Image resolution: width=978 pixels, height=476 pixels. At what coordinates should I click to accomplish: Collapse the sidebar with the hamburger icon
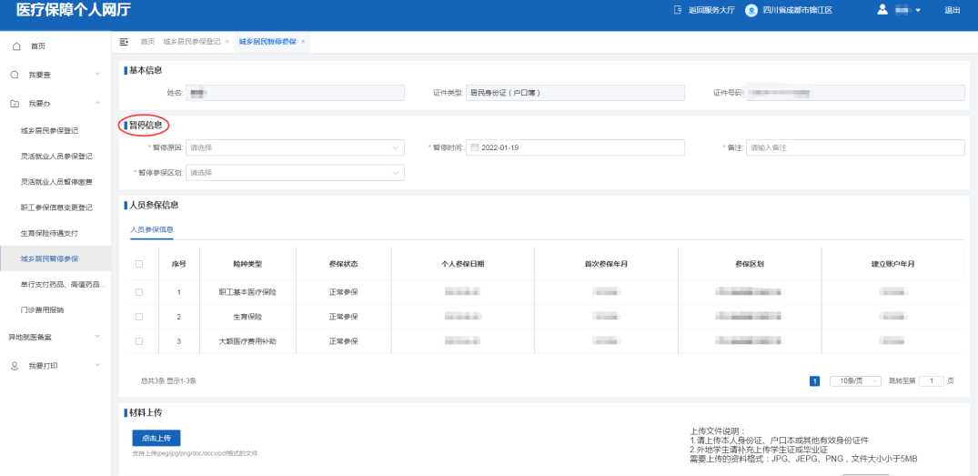[124, 41]
